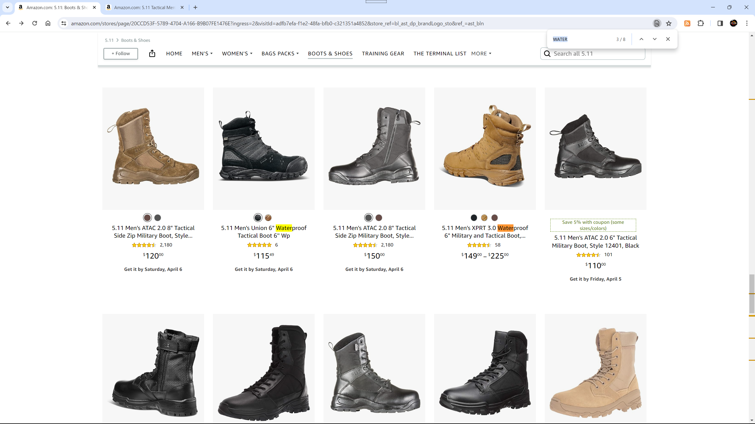Open the Extensions puzzle menu

(701, 23)
